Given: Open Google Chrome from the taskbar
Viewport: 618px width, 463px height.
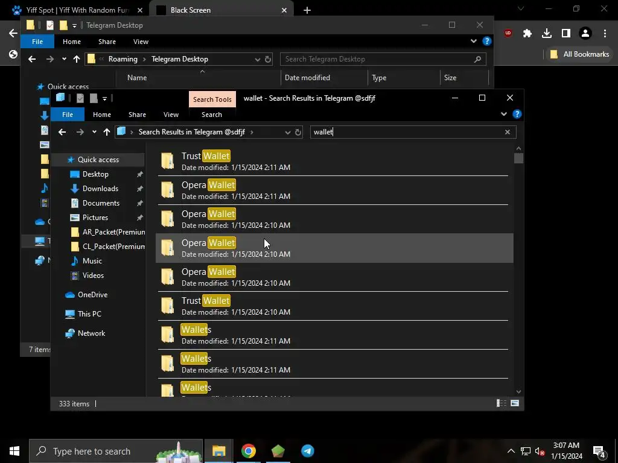Looking at the screenshot, I should (x=248, y=451).
